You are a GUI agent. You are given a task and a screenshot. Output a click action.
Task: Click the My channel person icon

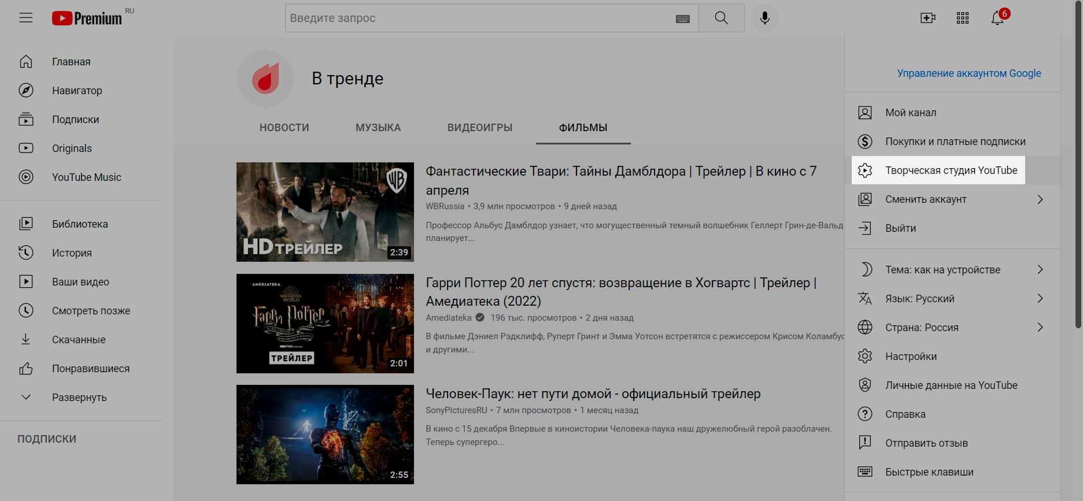coord(865,113)
